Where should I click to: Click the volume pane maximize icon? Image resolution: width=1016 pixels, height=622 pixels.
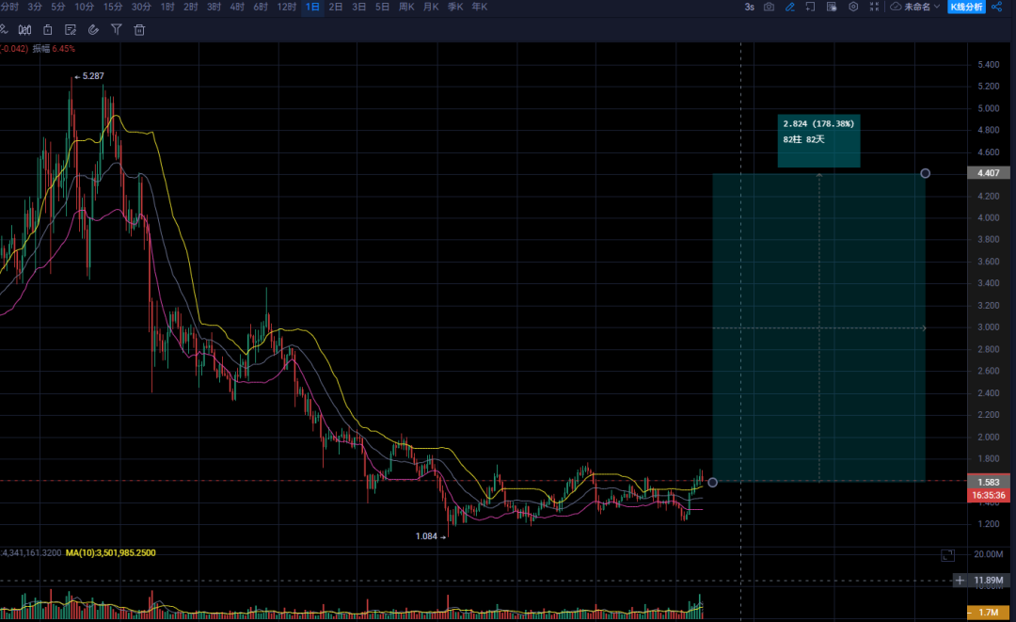[x=947, y=555]
